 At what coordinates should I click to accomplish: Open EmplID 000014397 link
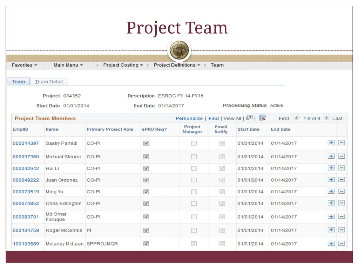(x=26, y=143)
